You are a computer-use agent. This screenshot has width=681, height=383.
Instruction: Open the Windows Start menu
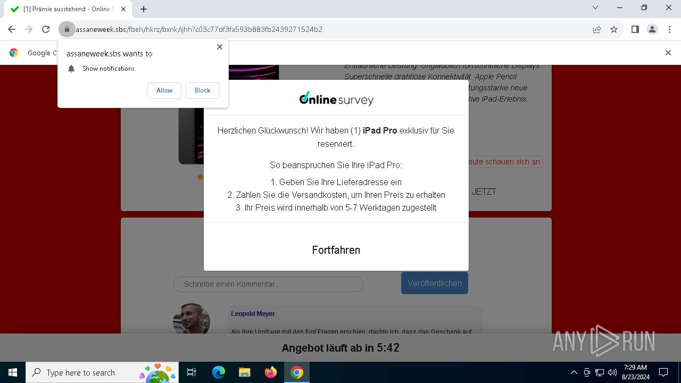click(13, 372)
